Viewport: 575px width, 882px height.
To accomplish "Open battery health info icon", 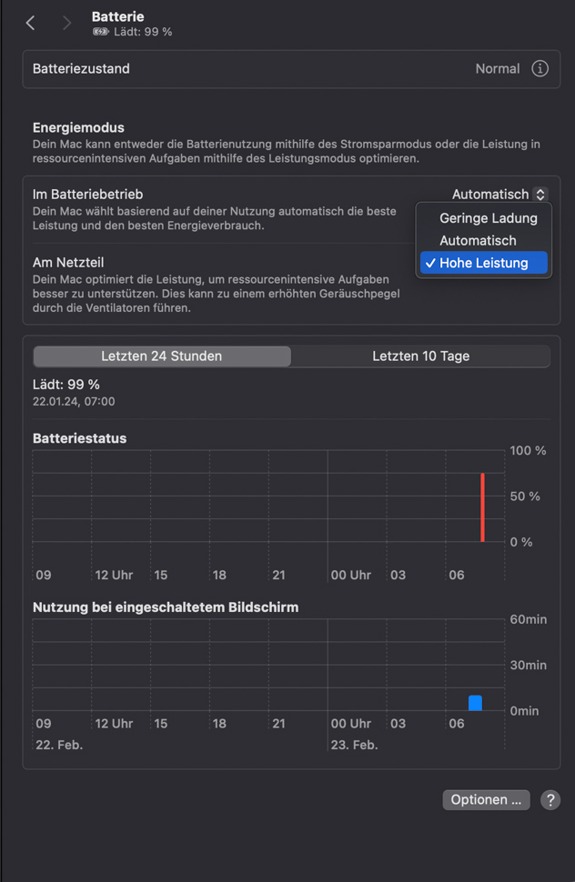I will [540, 68].
